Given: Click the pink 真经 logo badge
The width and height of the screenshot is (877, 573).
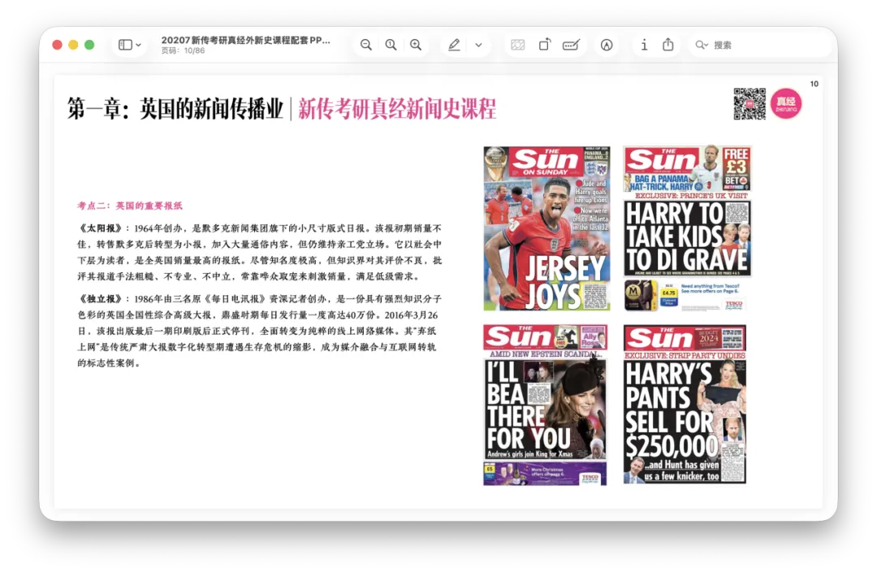Looking at the screenshot, I should click(786, 103).
